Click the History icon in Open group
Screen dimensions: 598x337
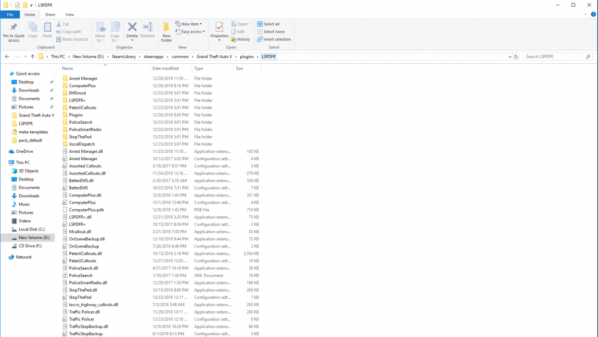(240, 39)
